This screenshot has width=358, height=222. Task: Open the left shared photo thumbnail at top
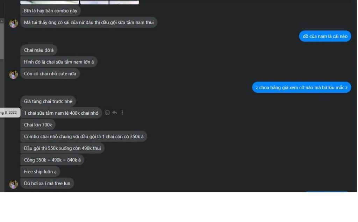tap(50, 2)
